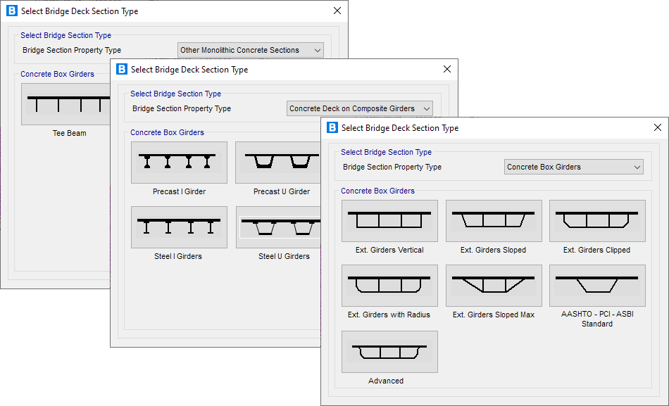Open the Concrete Box Girders type dropdown
Viewport: 669px width, 406px height.
point(574,167)
